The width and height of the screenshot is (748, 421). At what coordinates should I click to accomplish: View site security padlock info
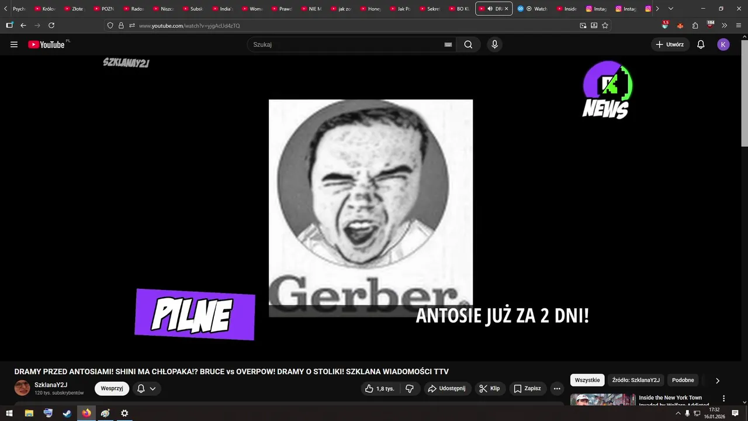121,25
